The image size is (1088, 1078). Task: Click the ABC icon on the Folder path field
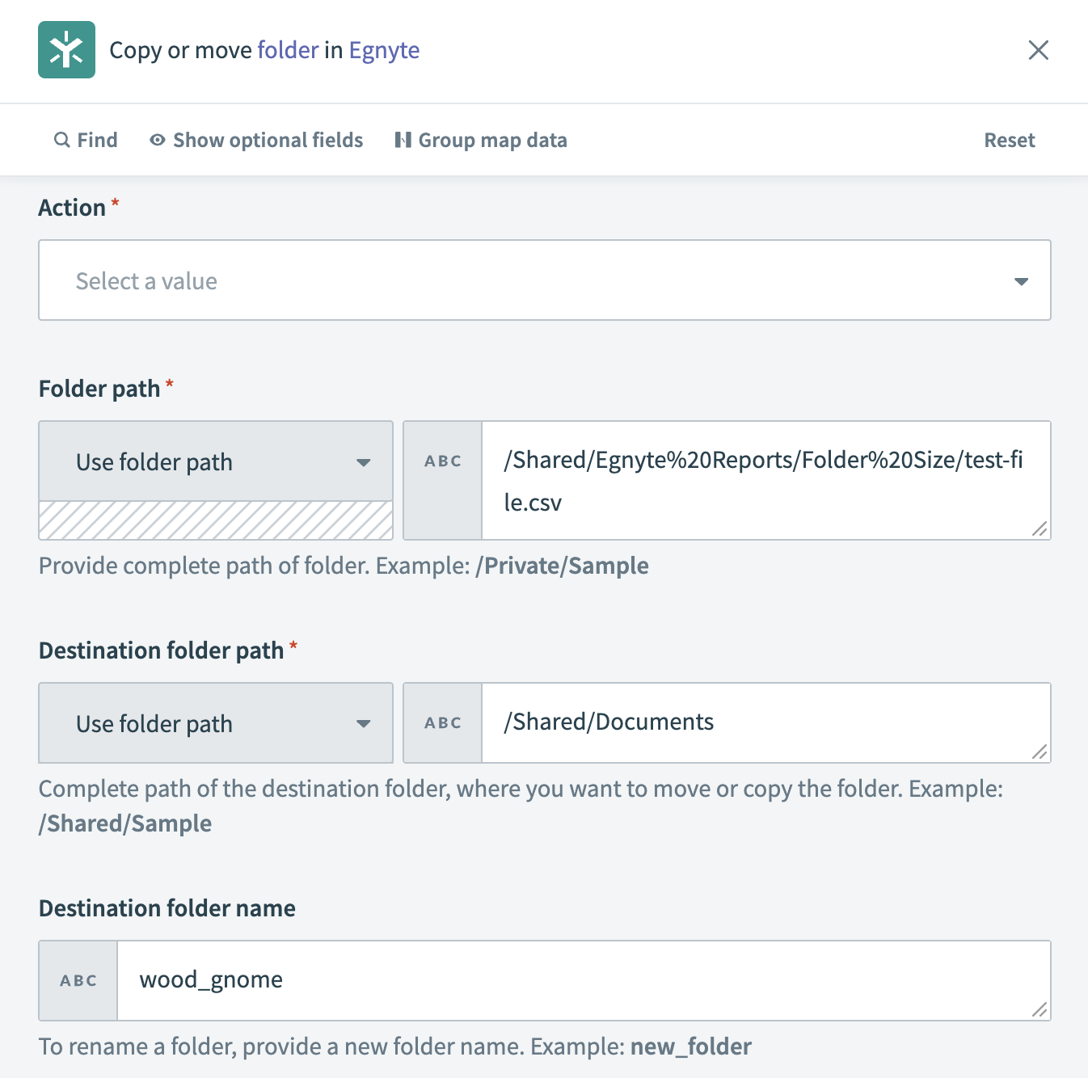[442, 461]
